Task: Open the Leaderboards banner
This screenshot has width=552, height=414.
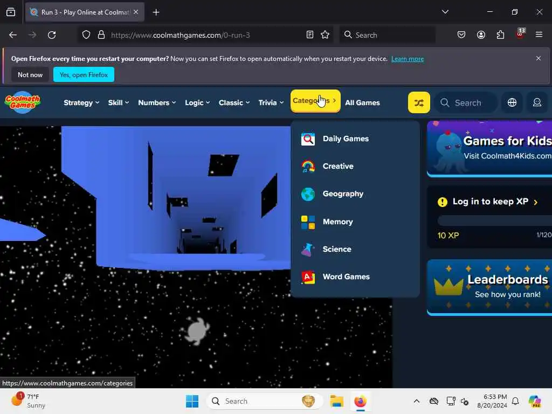Action: pyautogui.click(x=489, y=287)
